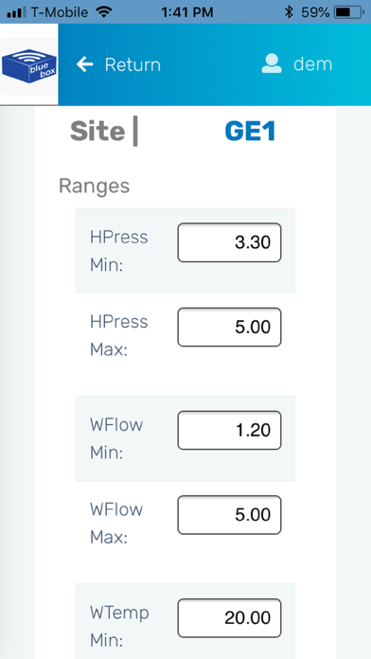
Task: Tap the Site heading label
Action: click(x=97, y=131)
